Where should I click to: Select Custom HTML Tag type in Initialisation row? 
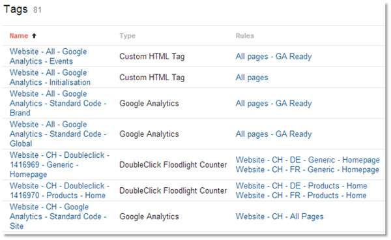pos(152,78)
